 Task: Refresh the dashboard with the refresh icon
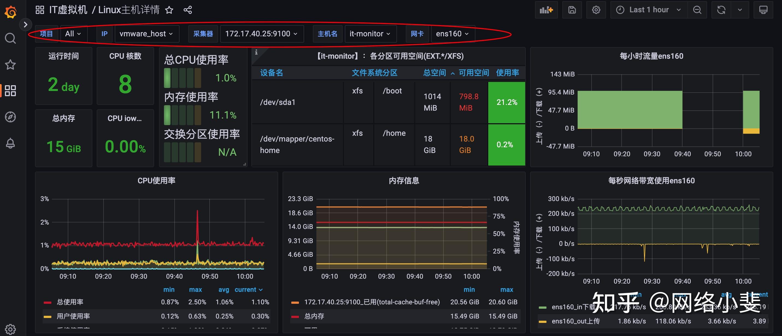point(721,10)
